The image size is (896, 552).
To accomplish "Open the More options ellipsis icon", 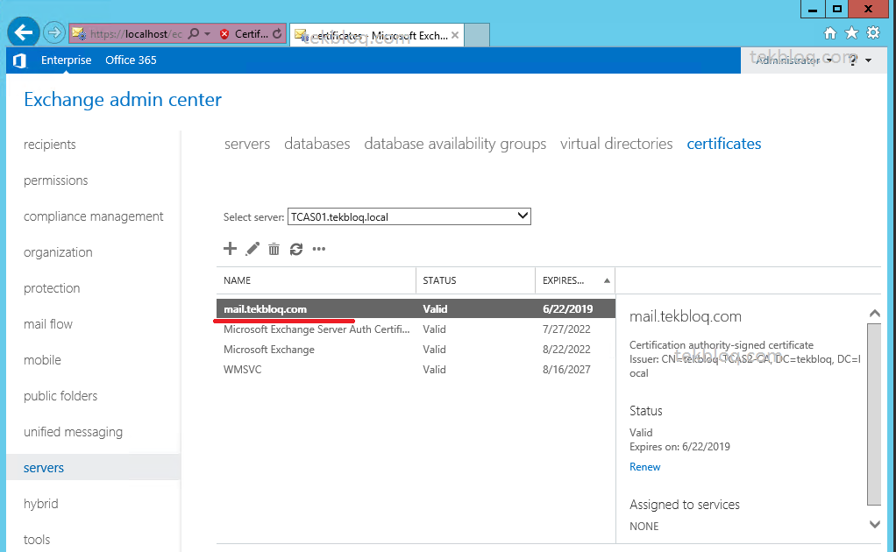I will click(319, 249).
